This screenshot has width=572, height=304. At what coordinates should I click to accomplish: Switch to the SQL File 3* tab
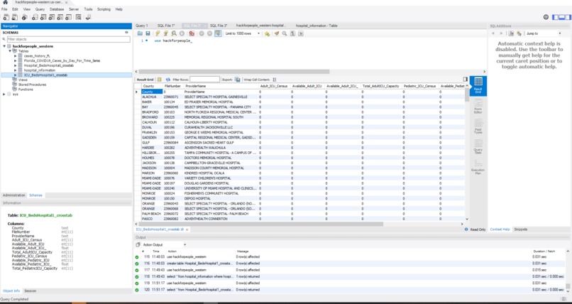[x=219, y=26]
